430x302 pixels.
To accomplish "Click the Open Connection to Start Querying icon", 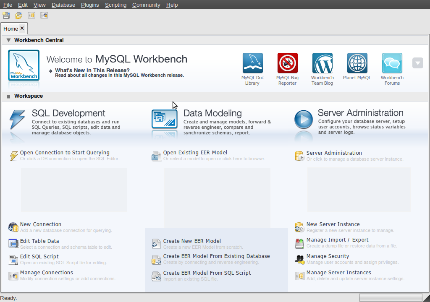I will (x=14, y=156).
